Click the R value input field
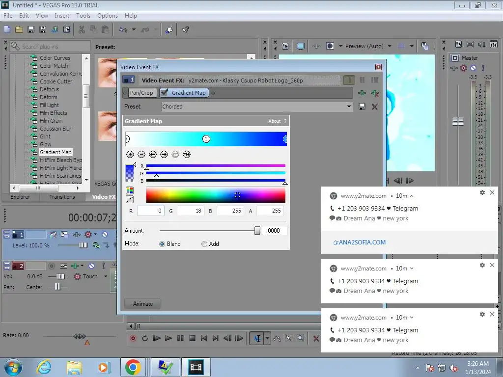The image size is (503, 377). 151,211
